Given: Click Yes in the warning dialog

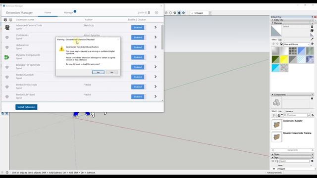Looking at the screenshot, I should [98, 72].
